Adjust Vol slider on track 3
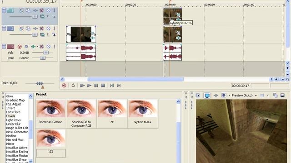Image resolution: width=291 pixels, height=163 pixels. tap(46, 53)
